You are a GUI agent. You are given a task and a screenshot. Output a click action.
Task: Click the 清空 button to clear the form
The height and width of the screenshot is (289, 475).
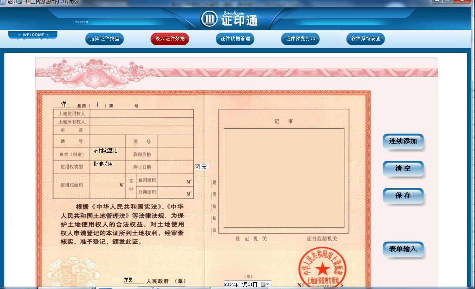(x=403, y=169)
